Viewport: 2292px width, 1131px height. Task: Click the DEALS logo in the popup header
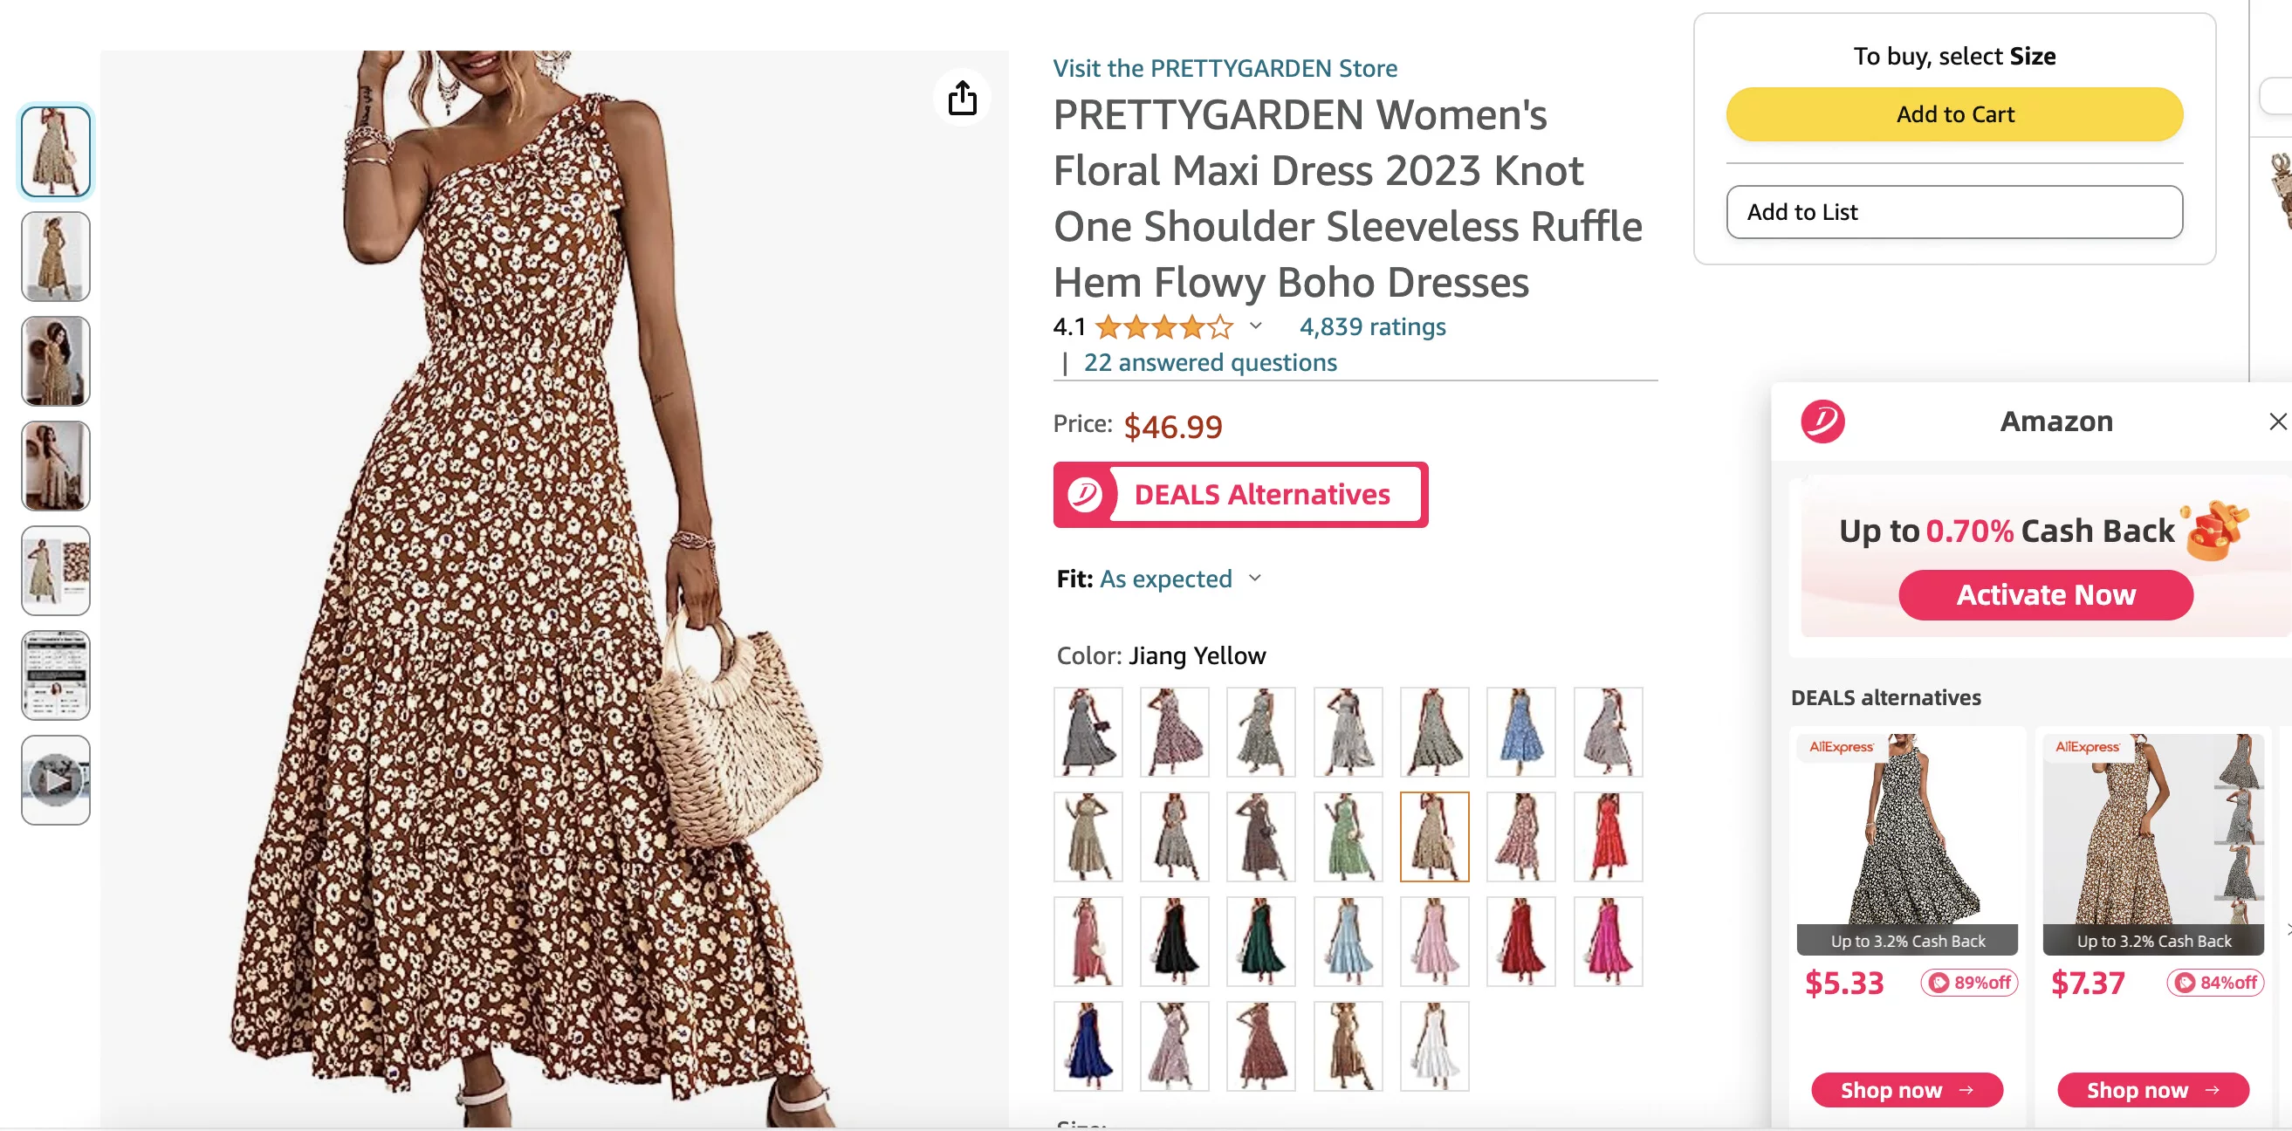[x=1822, y=421]
